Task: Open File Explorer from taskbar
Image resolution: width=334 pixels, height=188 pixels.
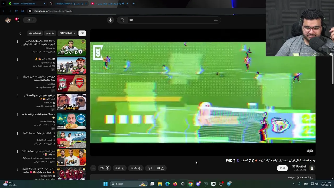Action: [160, 184]
